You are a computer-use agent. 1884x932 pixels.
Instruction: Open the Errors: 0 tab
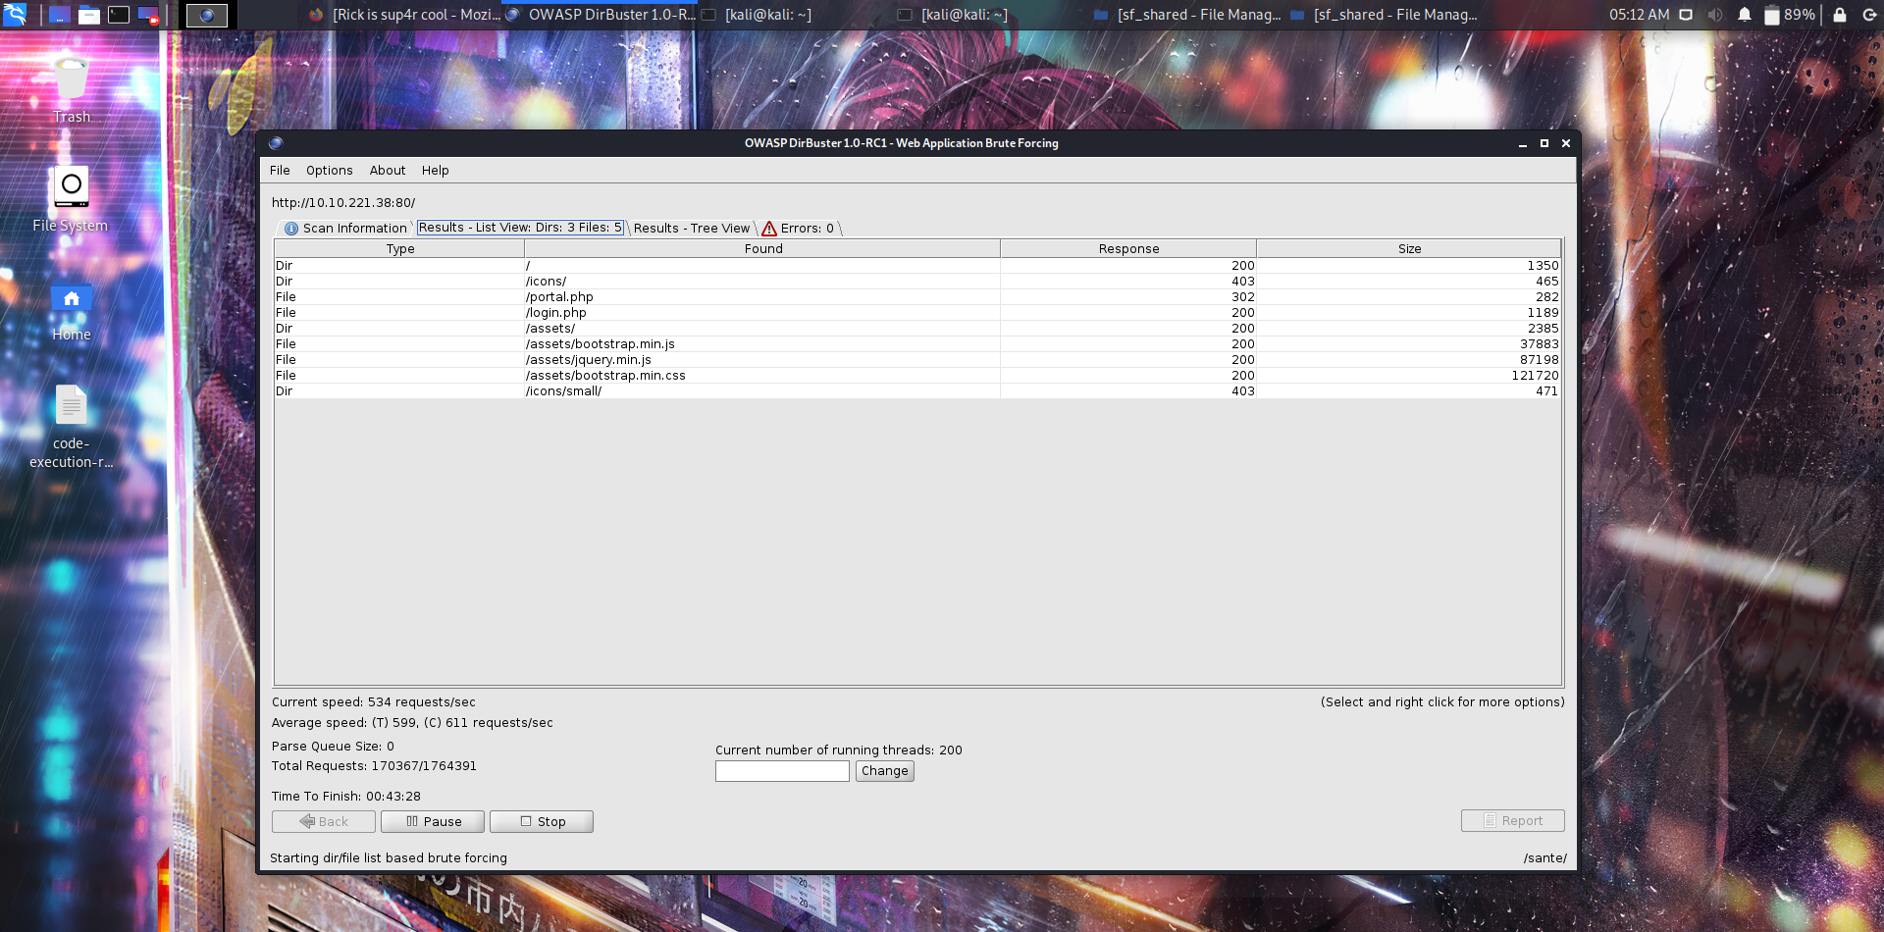click(x=798, y=229)
